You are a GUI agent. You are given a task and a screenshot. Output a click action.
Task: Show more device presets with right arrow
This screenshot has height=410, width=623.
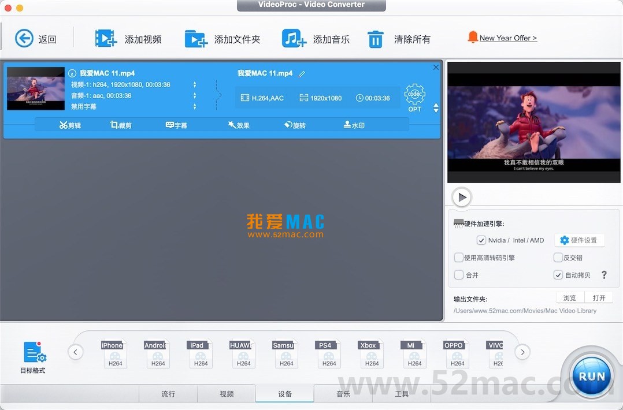tap(522, 352)
